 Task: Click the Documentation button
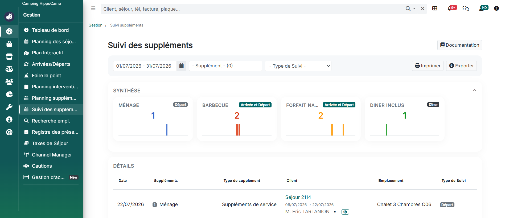tap(460, 45)
